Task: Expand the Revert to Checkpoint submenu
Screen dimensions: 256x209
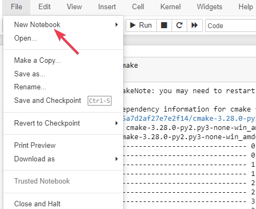Action: (x=63, y=123)
